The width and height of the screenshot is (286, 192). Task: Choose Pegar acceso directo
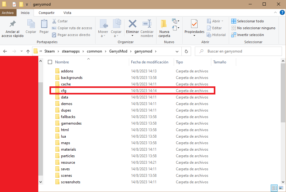click(71, 35)
